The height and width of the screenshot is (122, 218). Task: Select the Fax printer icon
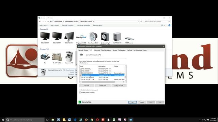(45, 57)
